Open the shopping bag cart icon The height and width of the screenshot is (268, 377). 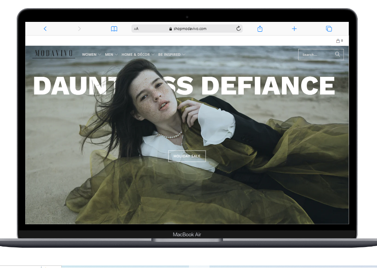(x=338, y=41)
